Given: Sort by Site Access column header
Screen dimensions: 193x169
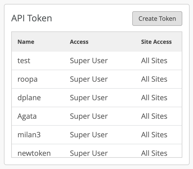Looking at the screenshot, I should click(156, 42).
